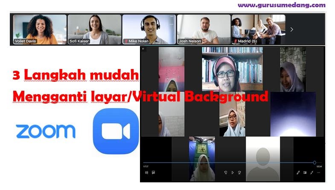Image resolution: width=335 pixels, height=190 pixels.
Task: Select Sofi Kaiser video thumbnail
Action: coord(94,29)
